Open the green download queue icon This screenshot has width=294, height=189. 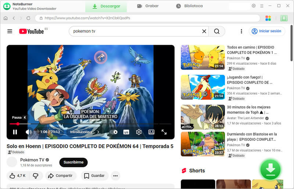[x=284, y=18]
